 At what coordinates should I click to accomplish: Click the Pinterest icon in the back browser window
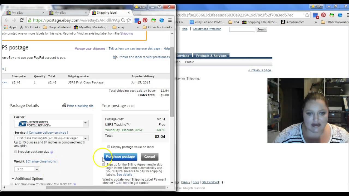323,15
